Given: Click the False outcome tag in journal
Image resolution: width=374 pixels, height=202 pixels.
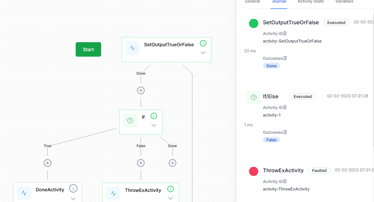Looking at the screenshot, I should tap(271, 140).
